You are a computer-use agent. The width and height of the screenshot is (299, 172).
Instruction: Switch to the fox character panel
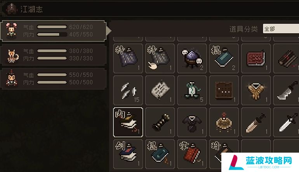(x=53, y=55)
